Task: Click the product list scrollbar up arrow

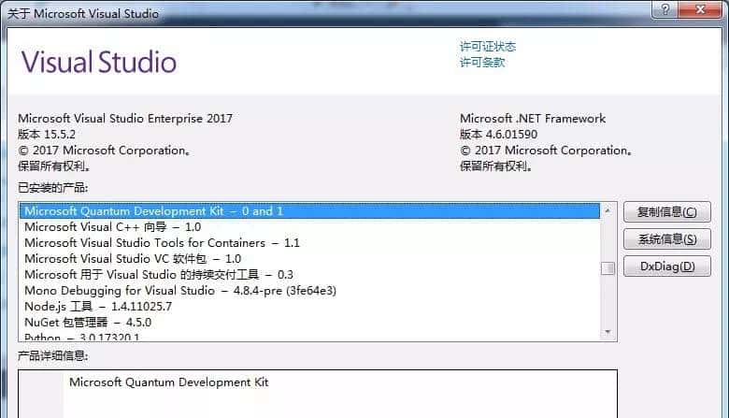Action: click(607, 210)
